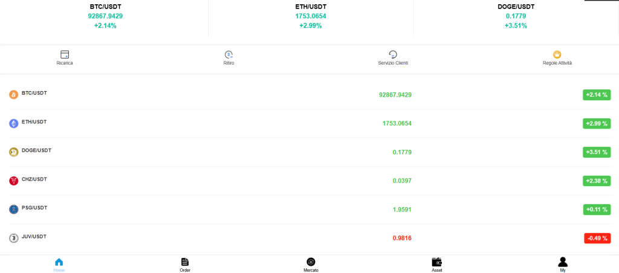Click the +2.14 % green badge
The height and width of the screenshot is (273, 619).
point(597,95)
